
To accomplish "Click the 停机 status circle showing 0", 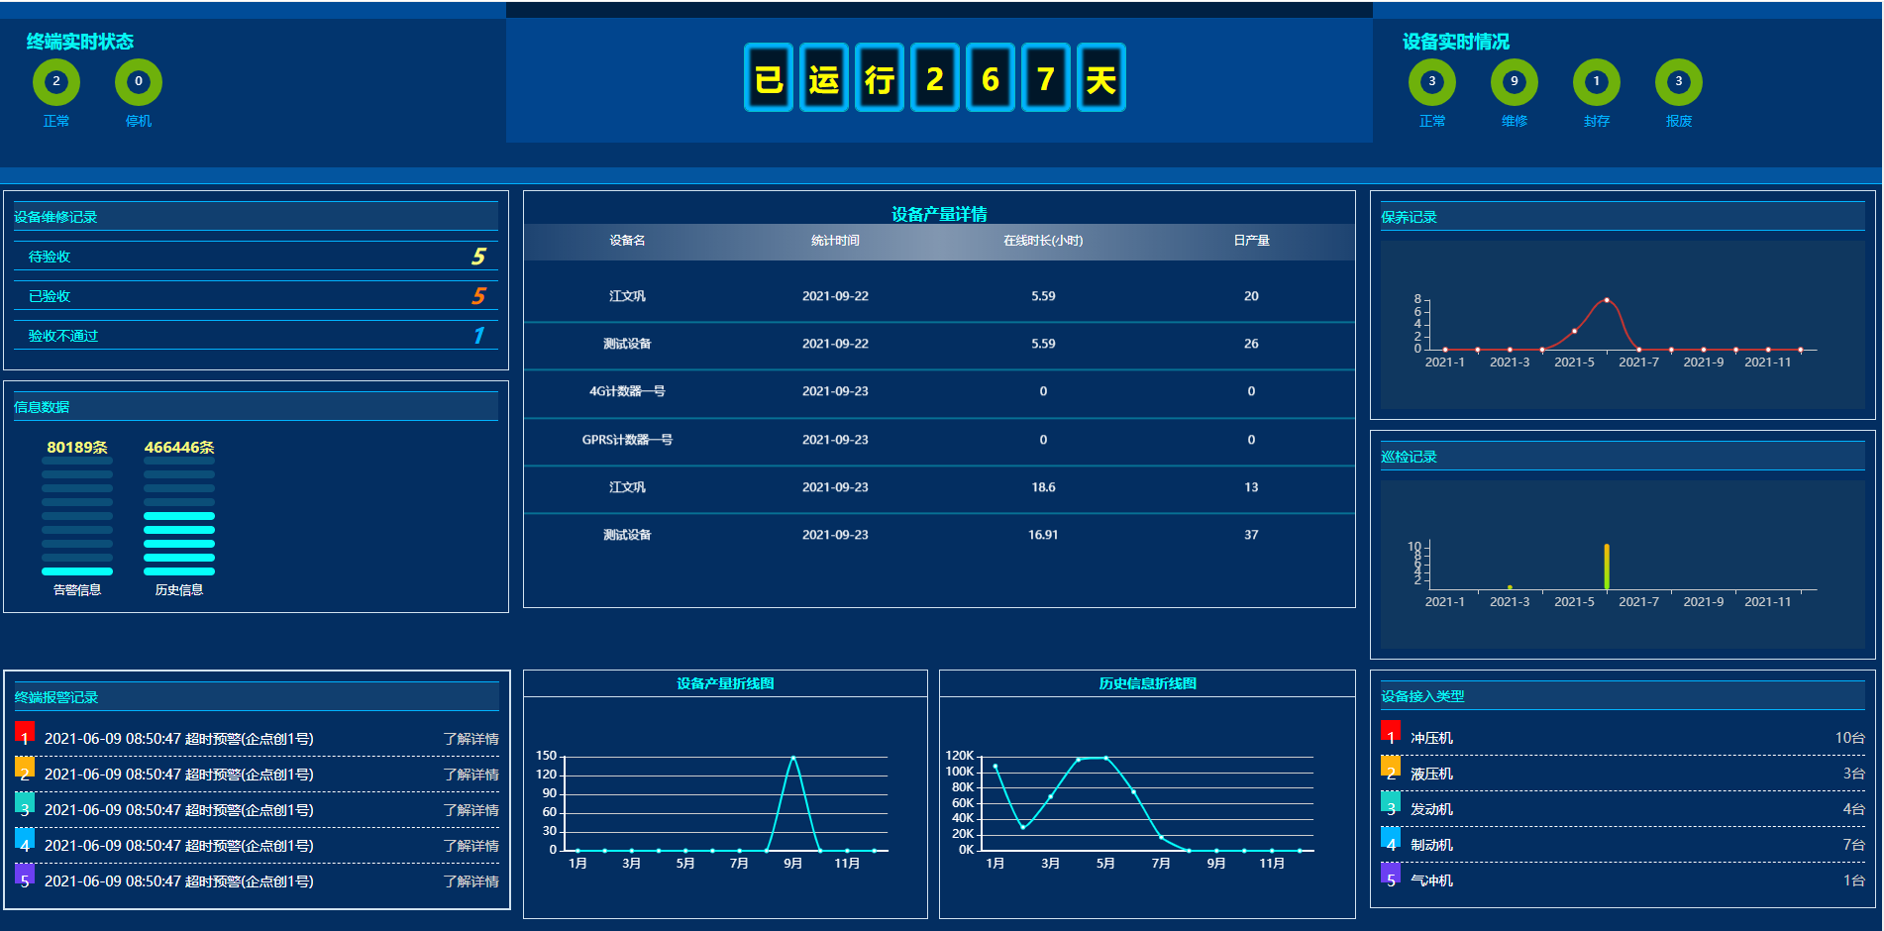I will click(139, 81).
